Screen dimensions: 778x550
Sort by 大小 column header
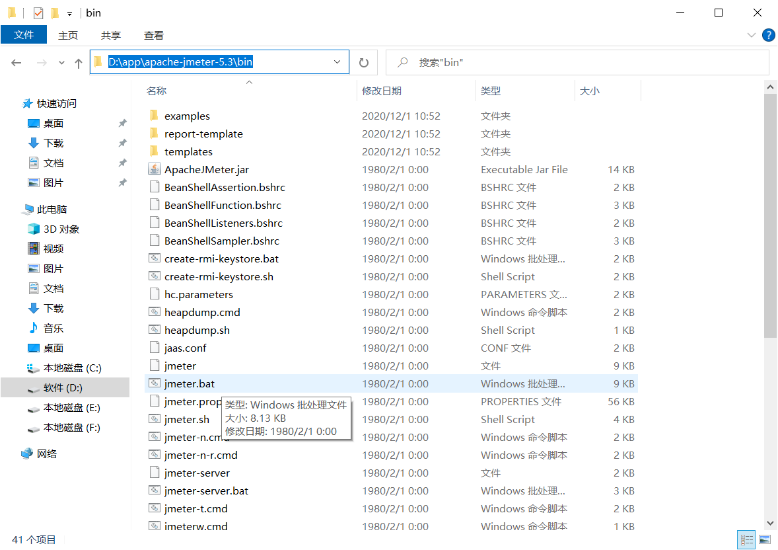[x=608, y=91]
